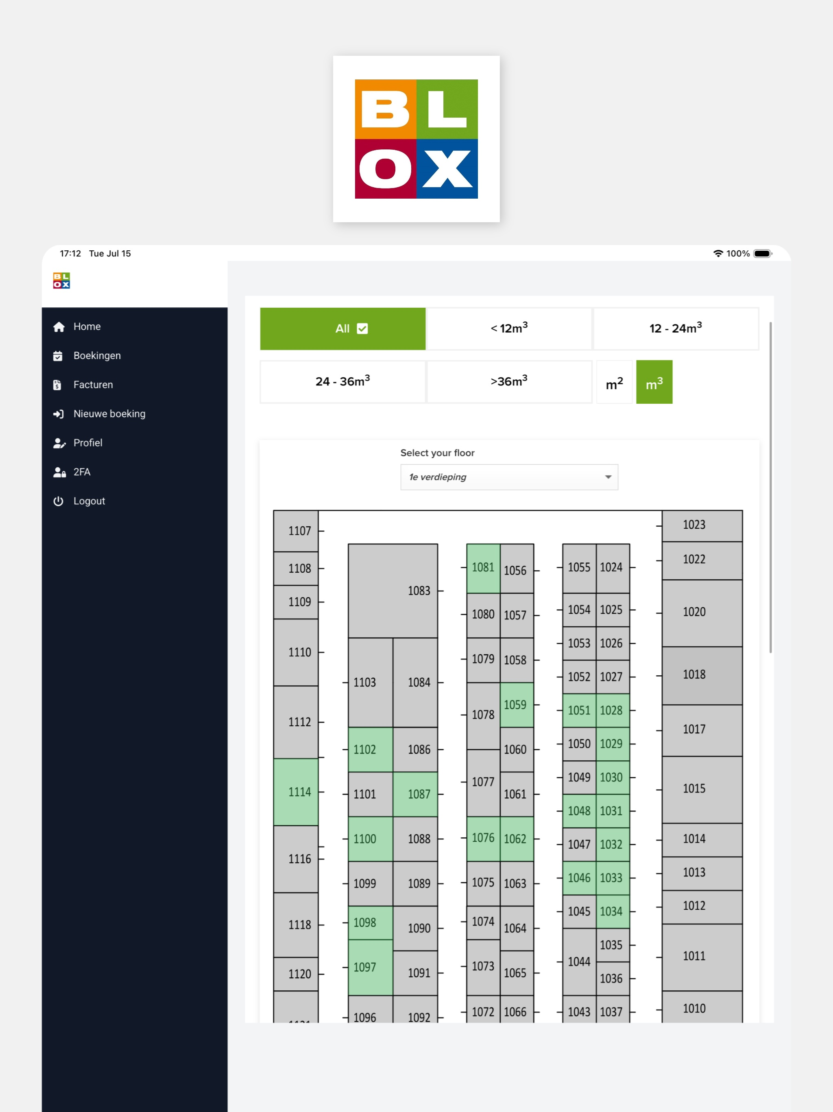Click the battery status icon
The height and width of the screenshot is (1112, 833).
click(x=763, y=254)
